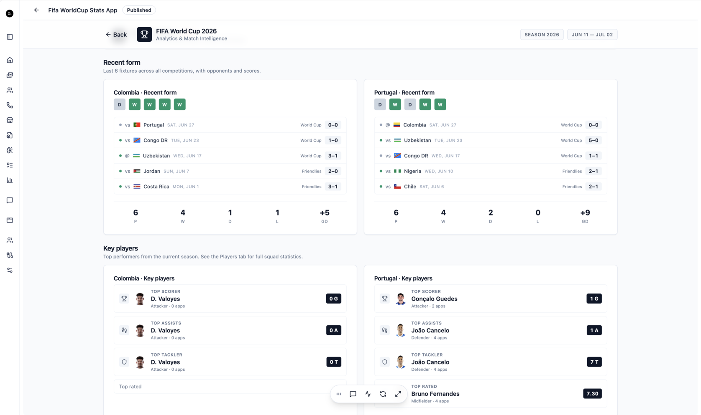
Task: Click Colombia's grey D form badge
Action: tap(120, 104)
